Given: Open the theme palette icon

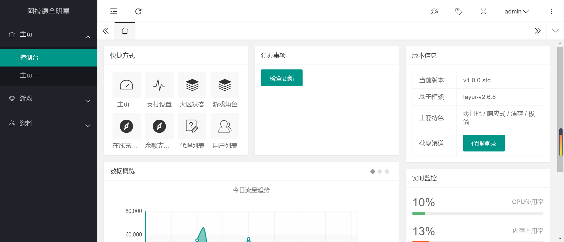Looking at the screenshot, I should click(x=434, y=11).
